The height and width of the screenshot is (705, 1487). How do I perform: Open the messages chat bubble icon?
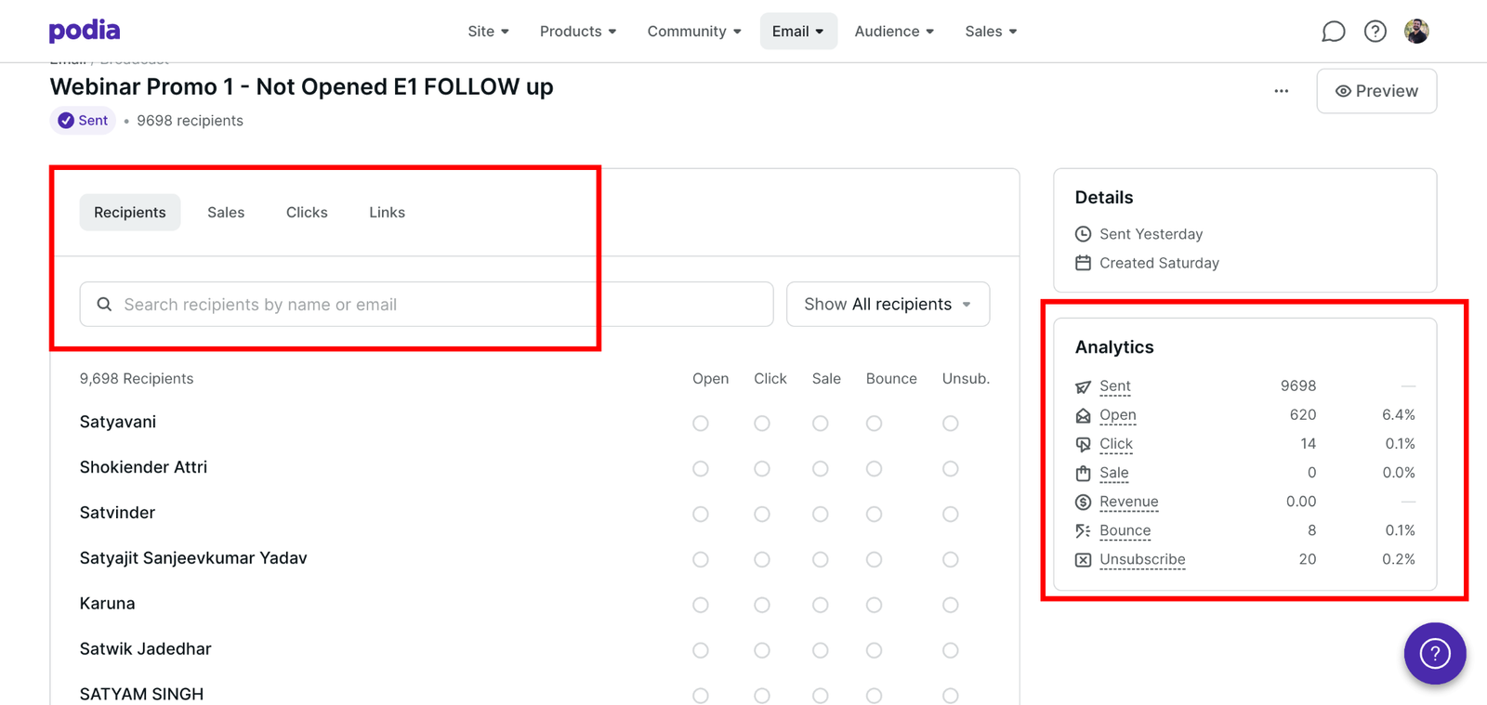(x=1333, y=32)
